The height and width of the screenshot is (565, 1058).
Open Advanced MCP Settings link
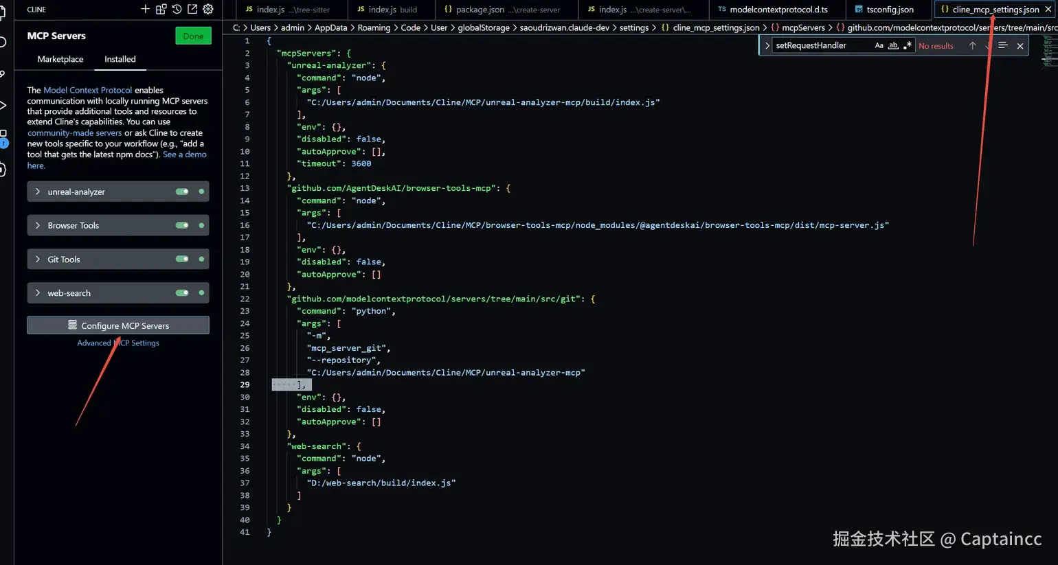[118, 343]
